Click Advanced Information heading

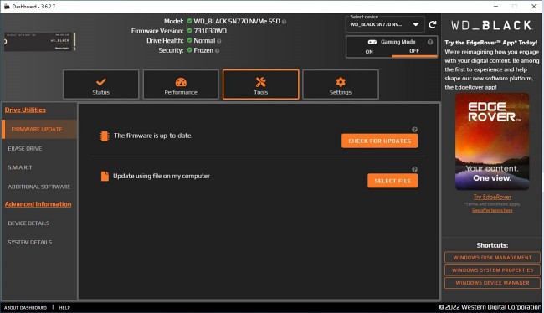pos(38,204)
